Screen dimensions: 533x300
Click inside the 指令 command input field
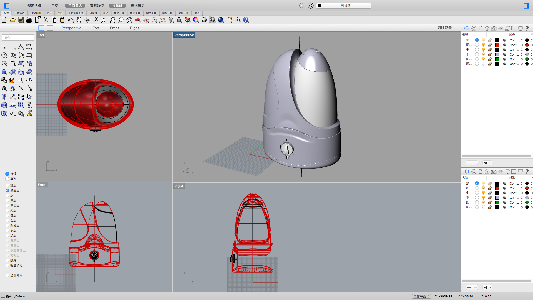click(x=18, y=37)
